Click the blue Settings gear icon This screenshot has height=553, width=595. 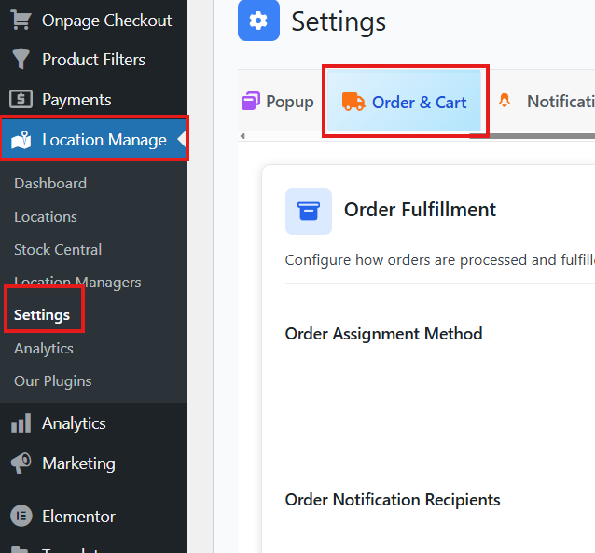(x=258, y=21)
